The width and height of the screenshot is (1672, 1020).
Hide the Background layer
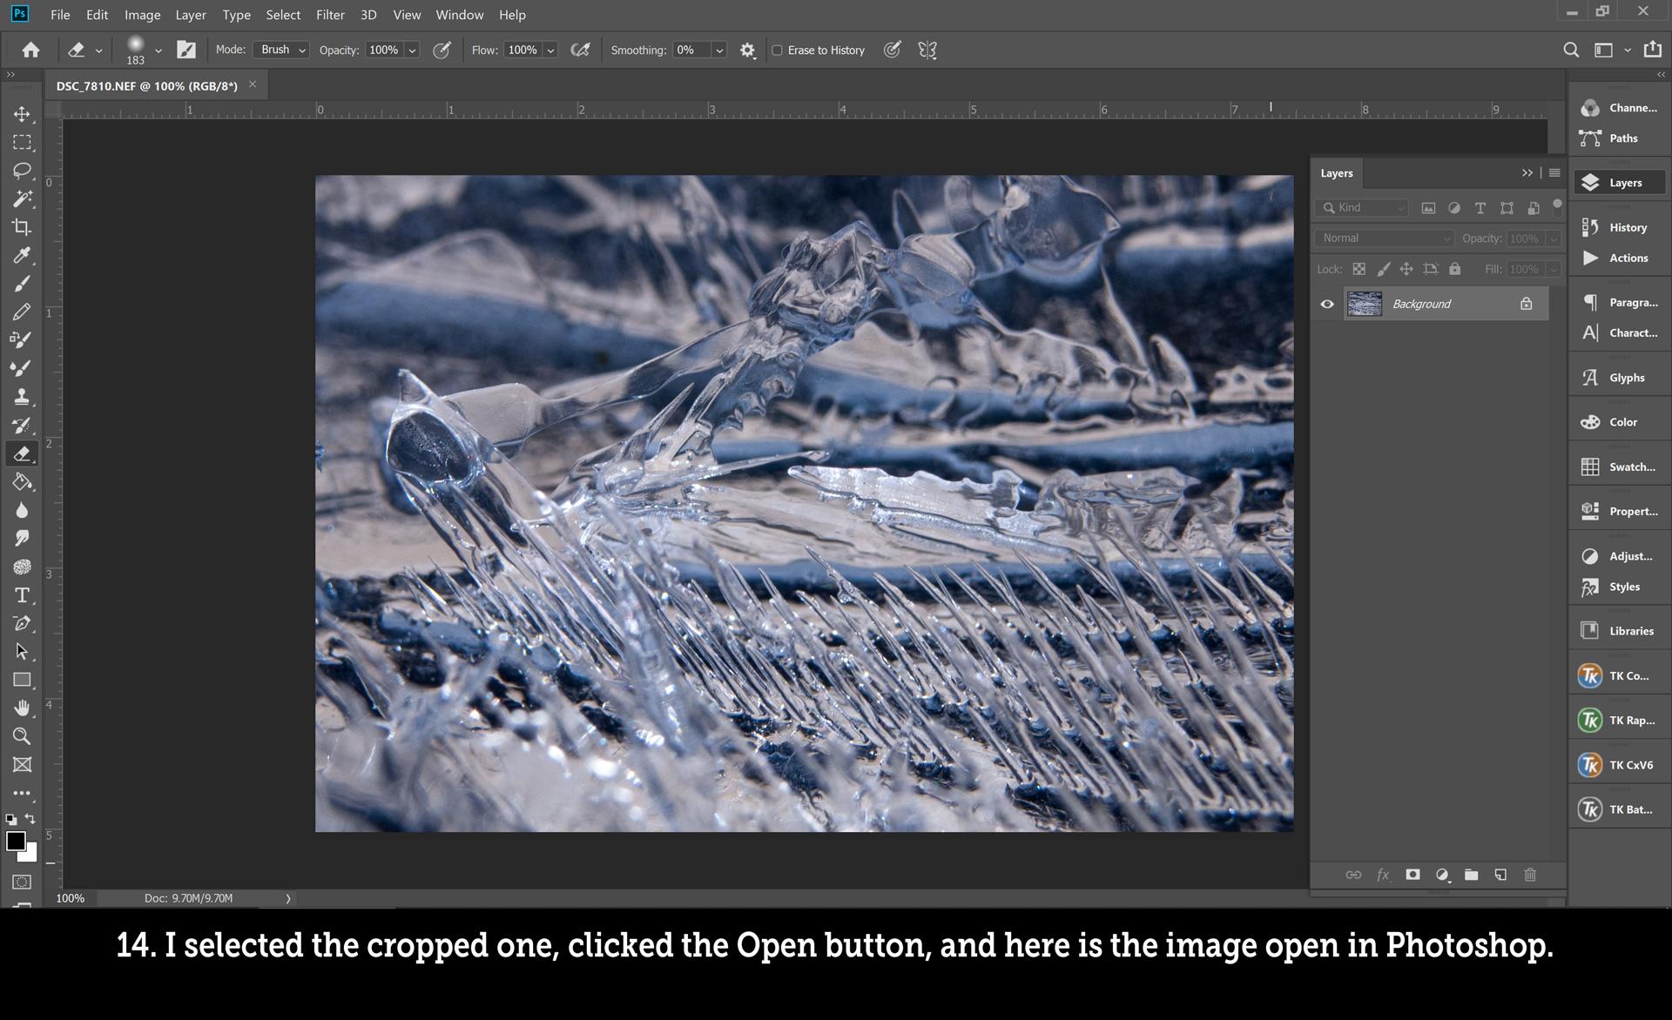(1327, 304)
